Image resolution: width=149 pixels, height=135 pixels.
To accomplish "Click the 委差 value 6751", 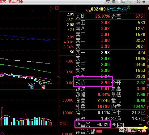I will pos(140,16).
